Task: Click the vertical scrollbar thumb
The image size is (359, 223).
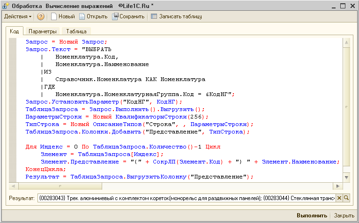Action: pyautogui.click(x=346, y=106)
